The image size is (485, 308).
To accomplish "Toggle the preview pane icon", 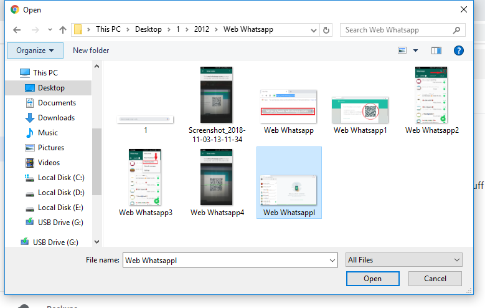I will pyautogui.click(x=436, y=51).
